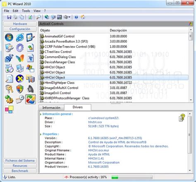Open the Tools menu

pos(26,11)
